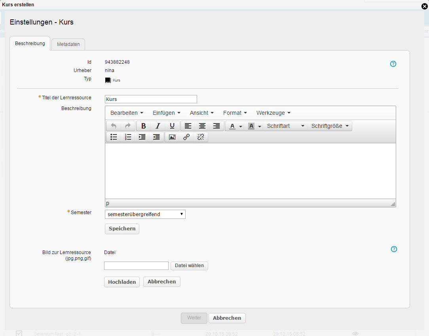
Task: Open the Format editor menu
Action: pyautogui.click(x=235, y=113)
